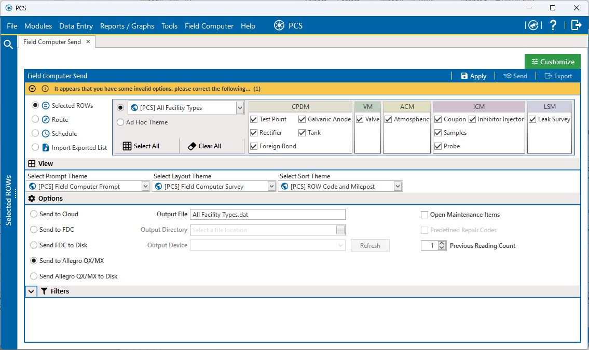Click the ICM column header
Screen dimensions: 589x350
(x=479, y=106)
